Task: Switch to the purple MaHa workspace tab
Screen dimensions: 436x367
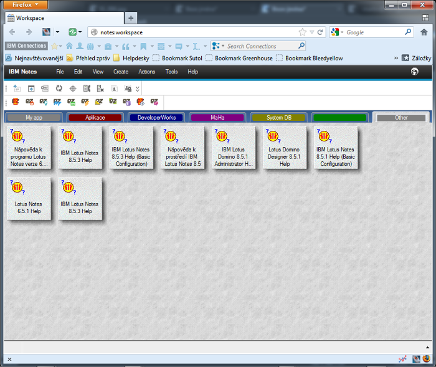Action: pyautogui.click(x=217, y=118)
